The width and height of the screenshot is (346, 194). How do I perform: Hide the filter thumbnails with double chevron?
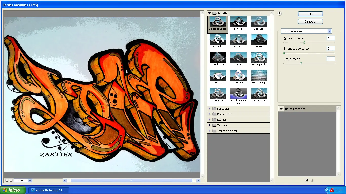coord(280,14)
